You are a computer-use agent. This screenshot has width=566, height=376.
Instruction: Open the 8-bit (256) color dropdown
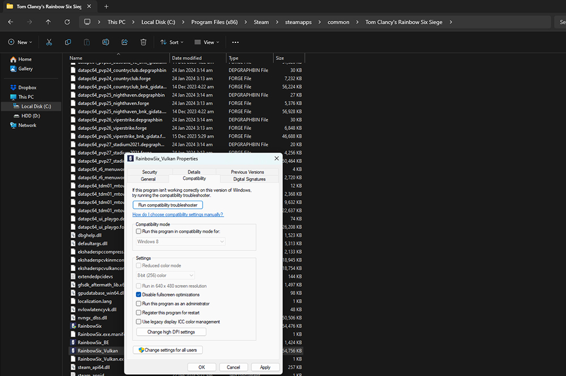pyautogui.click(x=165, y=275)
